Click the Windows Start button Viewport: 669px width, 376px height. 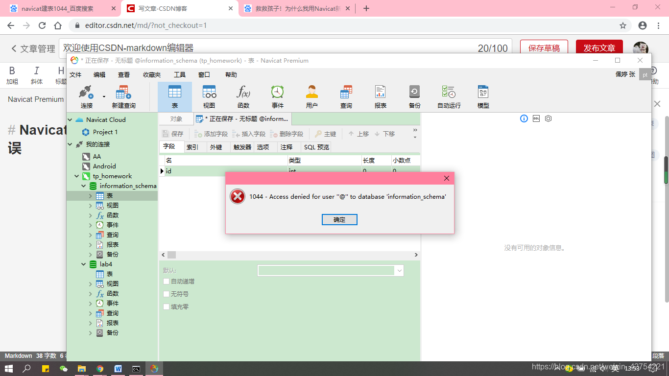click(9, 369)
